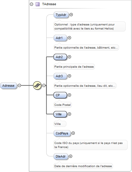
Task: Select the CP element node
Action: click(x=60, y=95)
